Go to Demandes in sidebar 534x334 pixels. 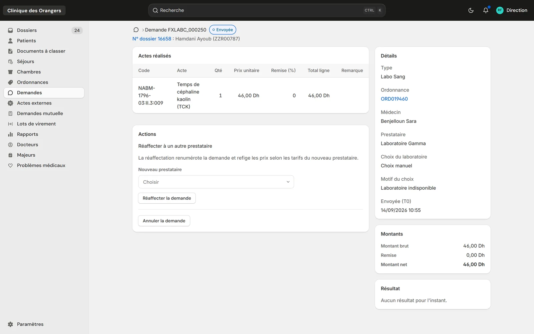[x=44, y=93]
